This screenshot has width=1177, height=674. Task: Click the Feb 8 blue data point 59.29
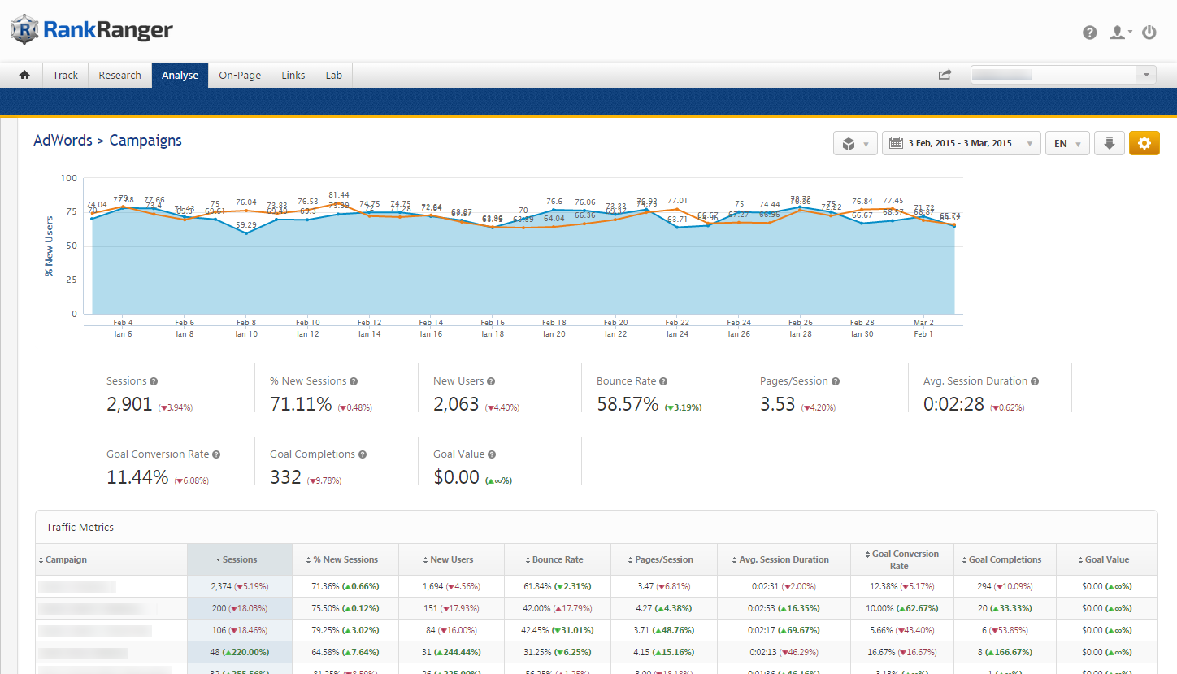coord(246,233)
